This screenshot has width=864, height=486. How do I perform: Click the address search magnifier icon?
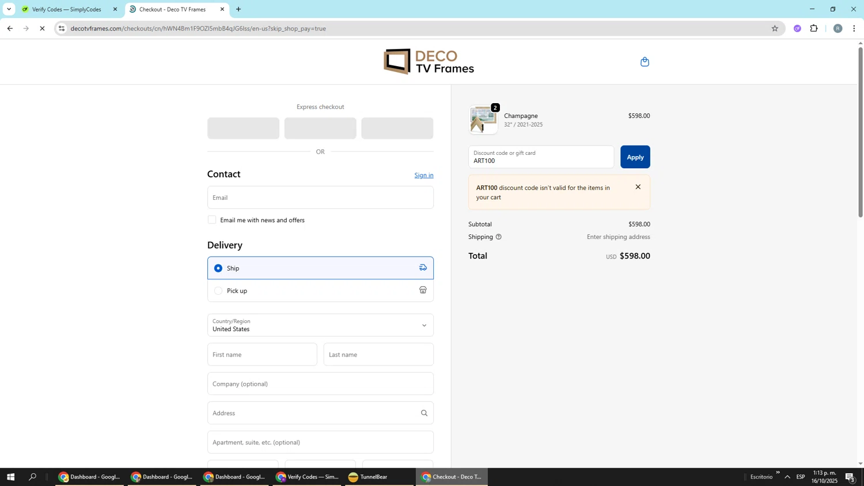[x=424, y=413]
